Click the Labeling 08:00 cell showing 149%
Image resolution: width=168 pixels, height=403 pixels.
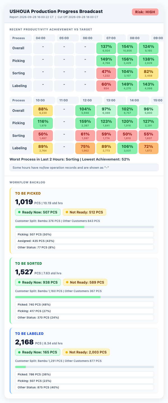pos(127,86)
